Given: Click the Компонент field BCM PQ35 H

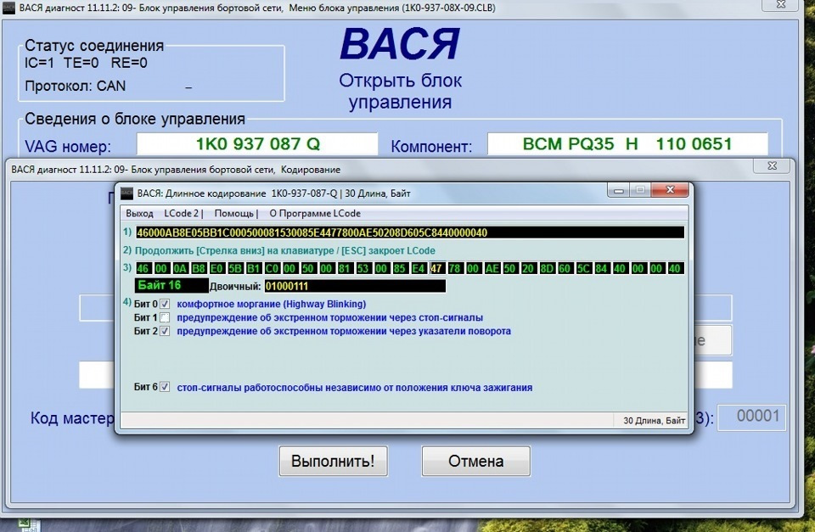Looking at the screenshot, I should (x=627, y=144).
